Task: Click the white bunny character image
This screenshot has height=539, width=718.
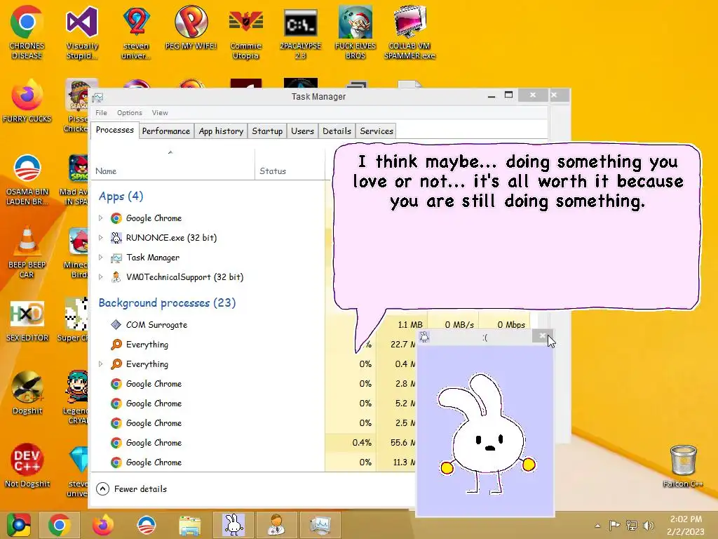Action: [x=487, y=434]
